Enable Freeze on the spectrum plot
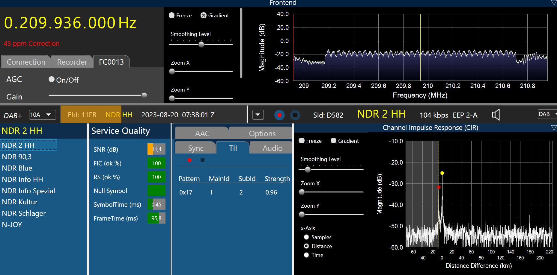The width and height of the screenshot is (557, 275). (172, 15)
